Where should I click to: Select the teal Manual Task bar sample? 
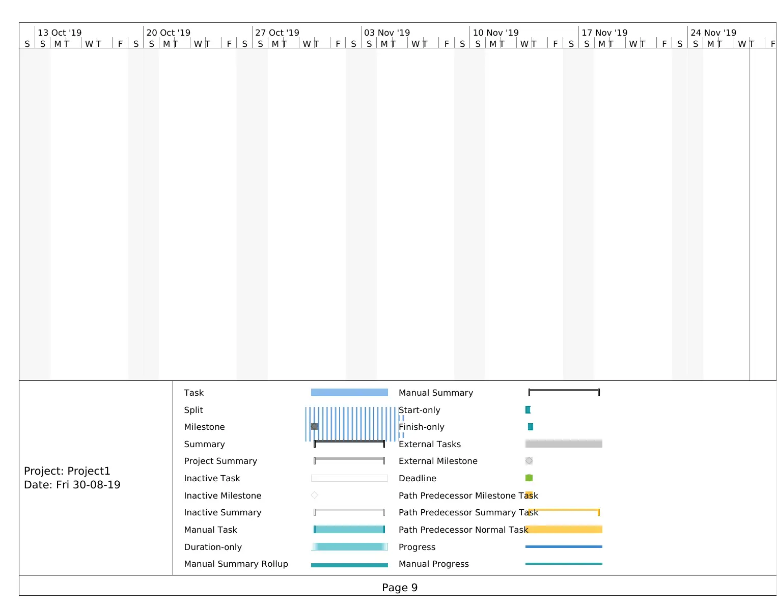click(349, 530)
